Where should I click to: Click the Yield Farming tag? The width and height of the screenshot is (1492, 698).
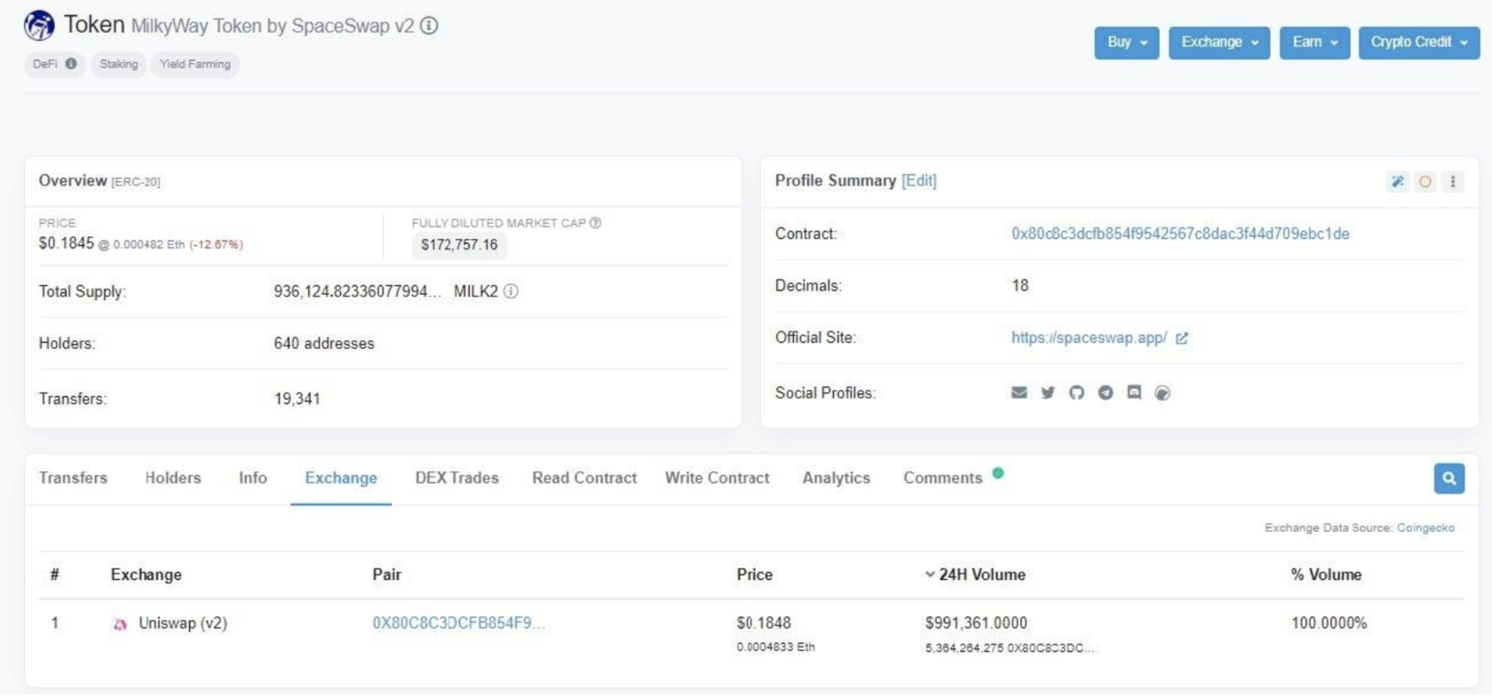pyautogui.click(x=195, y=64)
